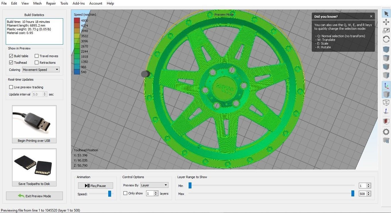Switch to top view cube
The width and height of the screenshot is (391, 213).
point(386,58)
